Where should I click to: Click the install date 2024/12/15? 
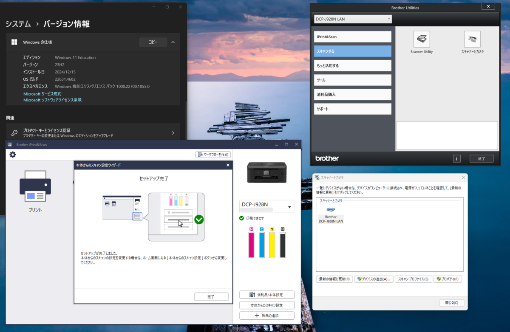[x=65, y=72]
